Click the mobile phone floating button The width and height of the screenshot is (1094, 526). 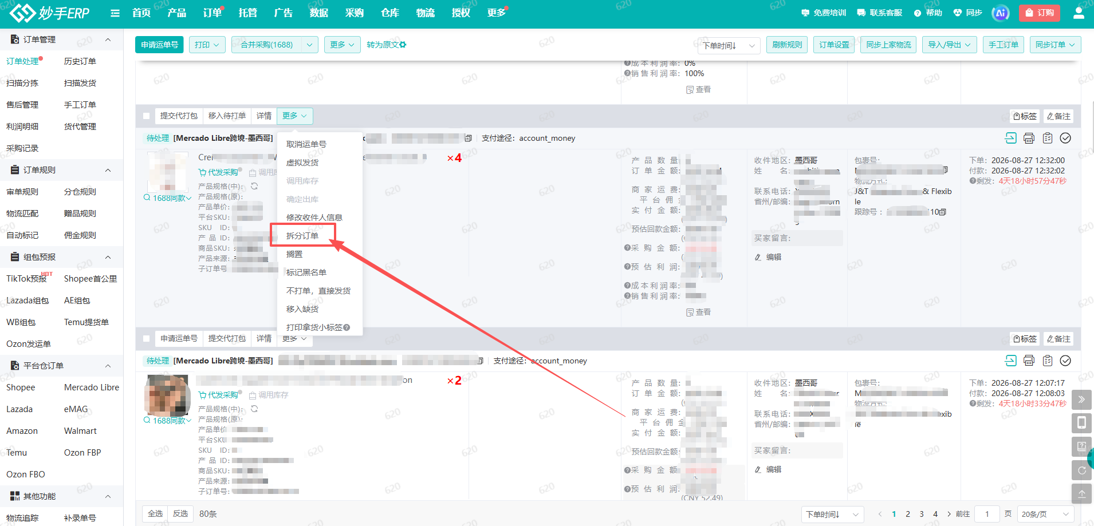(x=1081, y=423)
